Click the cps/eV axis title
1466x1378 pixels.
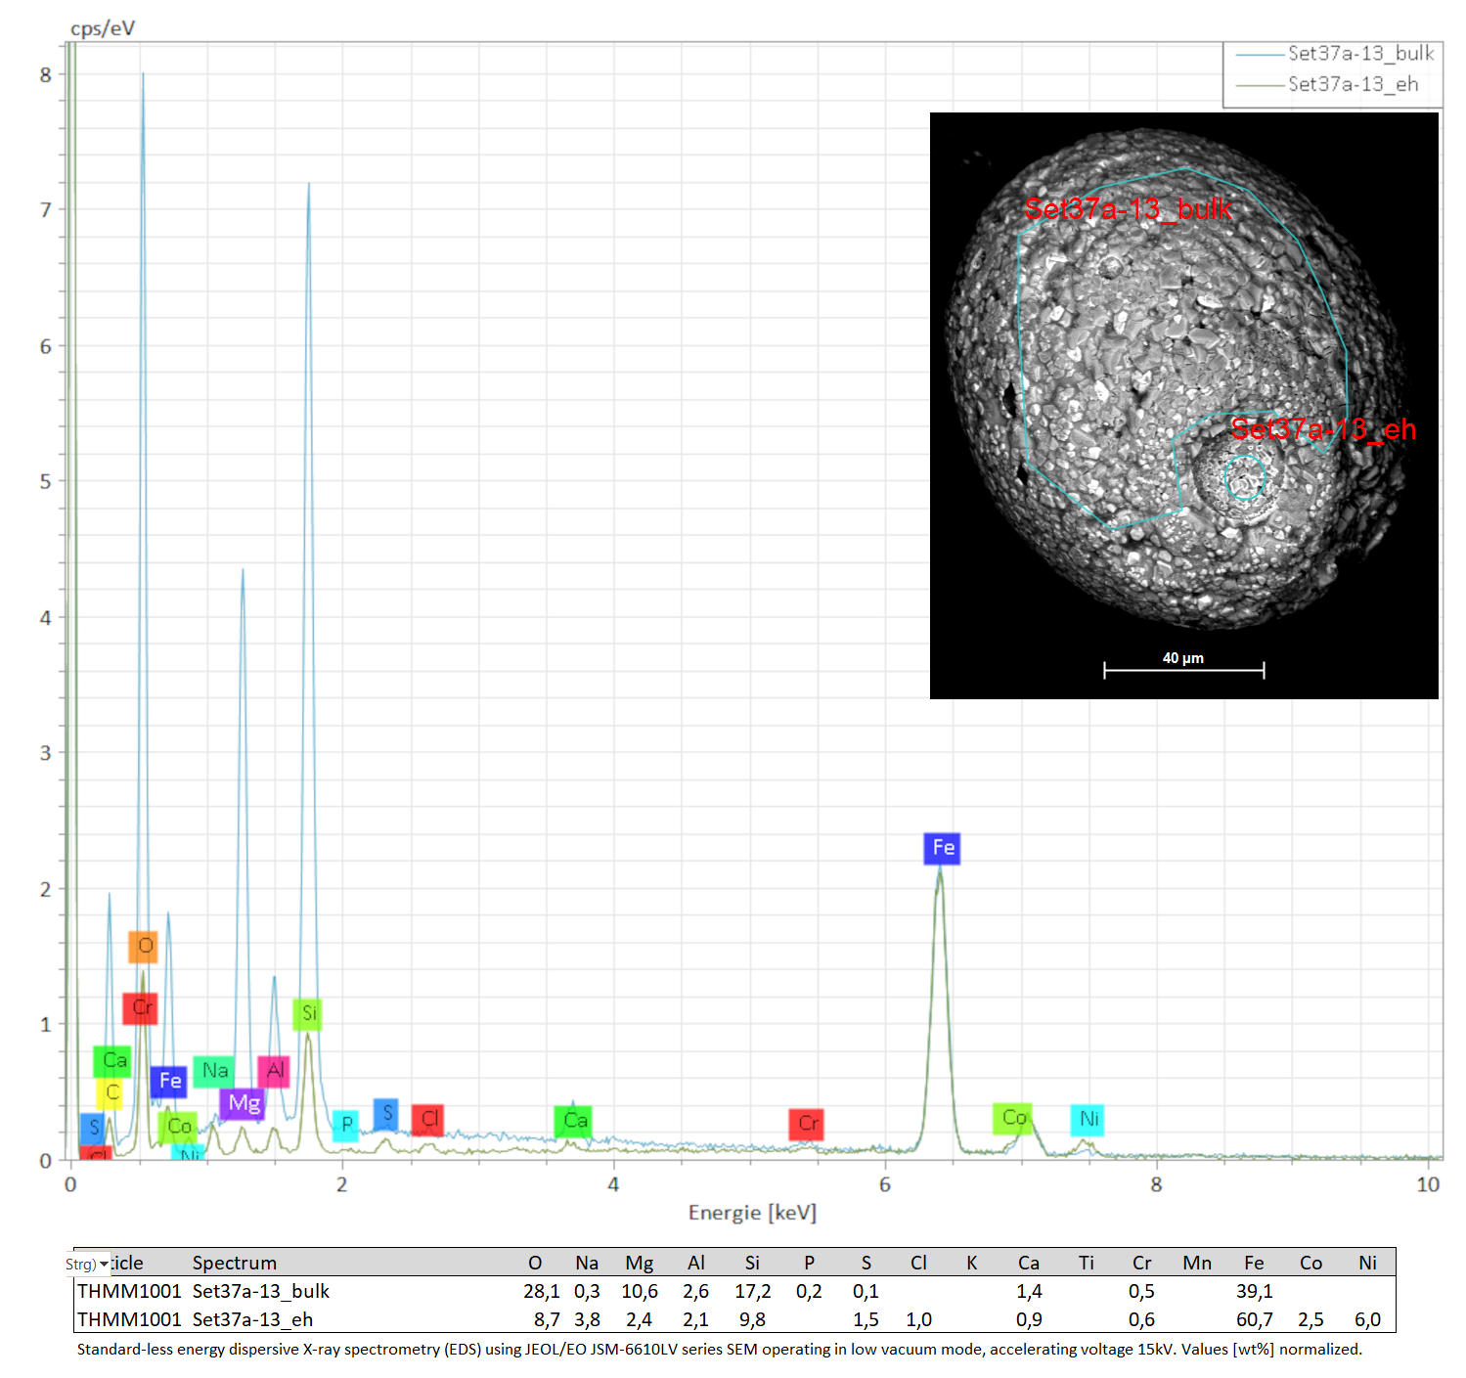[x=103, y=28]
